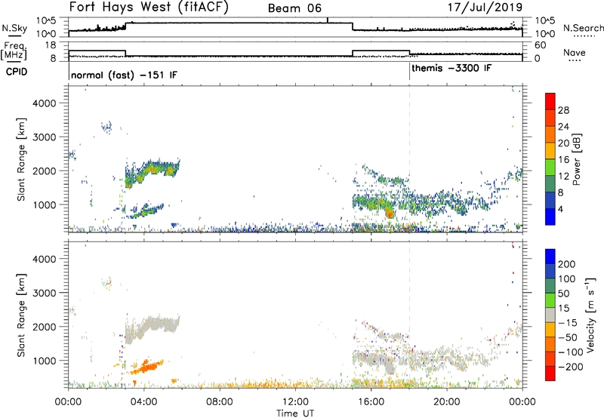
Task: Click the 'Nave' legend label
Action: pos(575,52)
